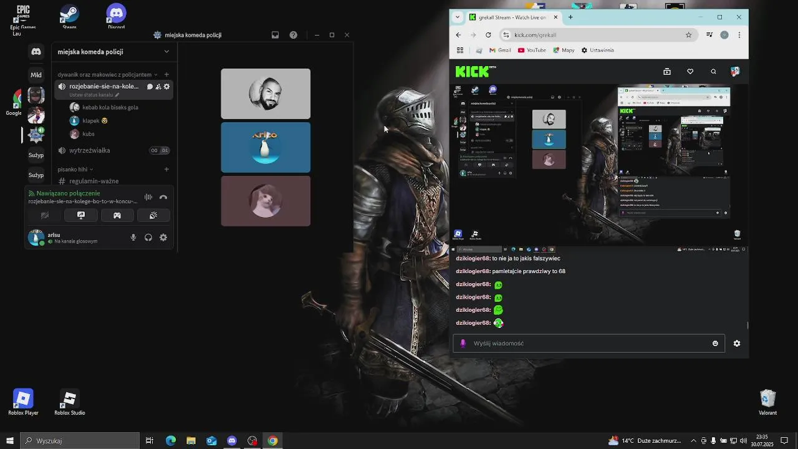
Task: Deafen Discord headphones
Action: pos(148,238)
